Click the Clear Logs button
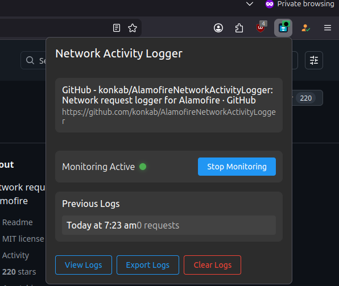 [x=212, y=265]
